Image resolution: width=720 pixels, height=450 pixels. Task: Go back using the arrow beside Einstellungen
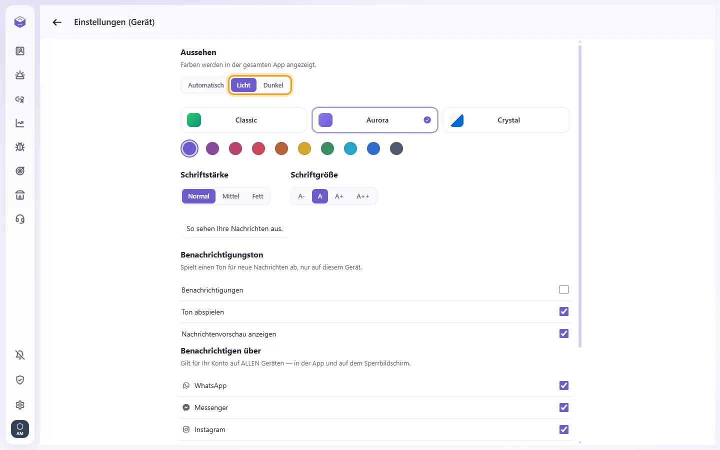click(57, 22)
